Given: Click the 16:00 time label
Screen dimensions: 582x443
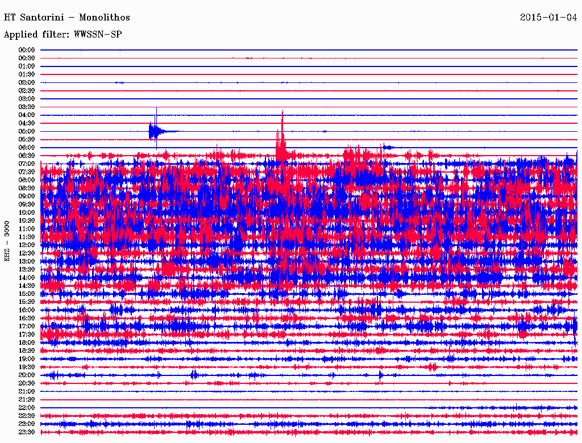Looking at the screenshot, I should pyautogui.click(x=26, y=310).
